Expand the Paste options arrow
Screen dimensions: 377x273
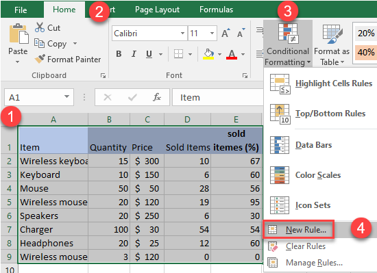tap(17, 62)
